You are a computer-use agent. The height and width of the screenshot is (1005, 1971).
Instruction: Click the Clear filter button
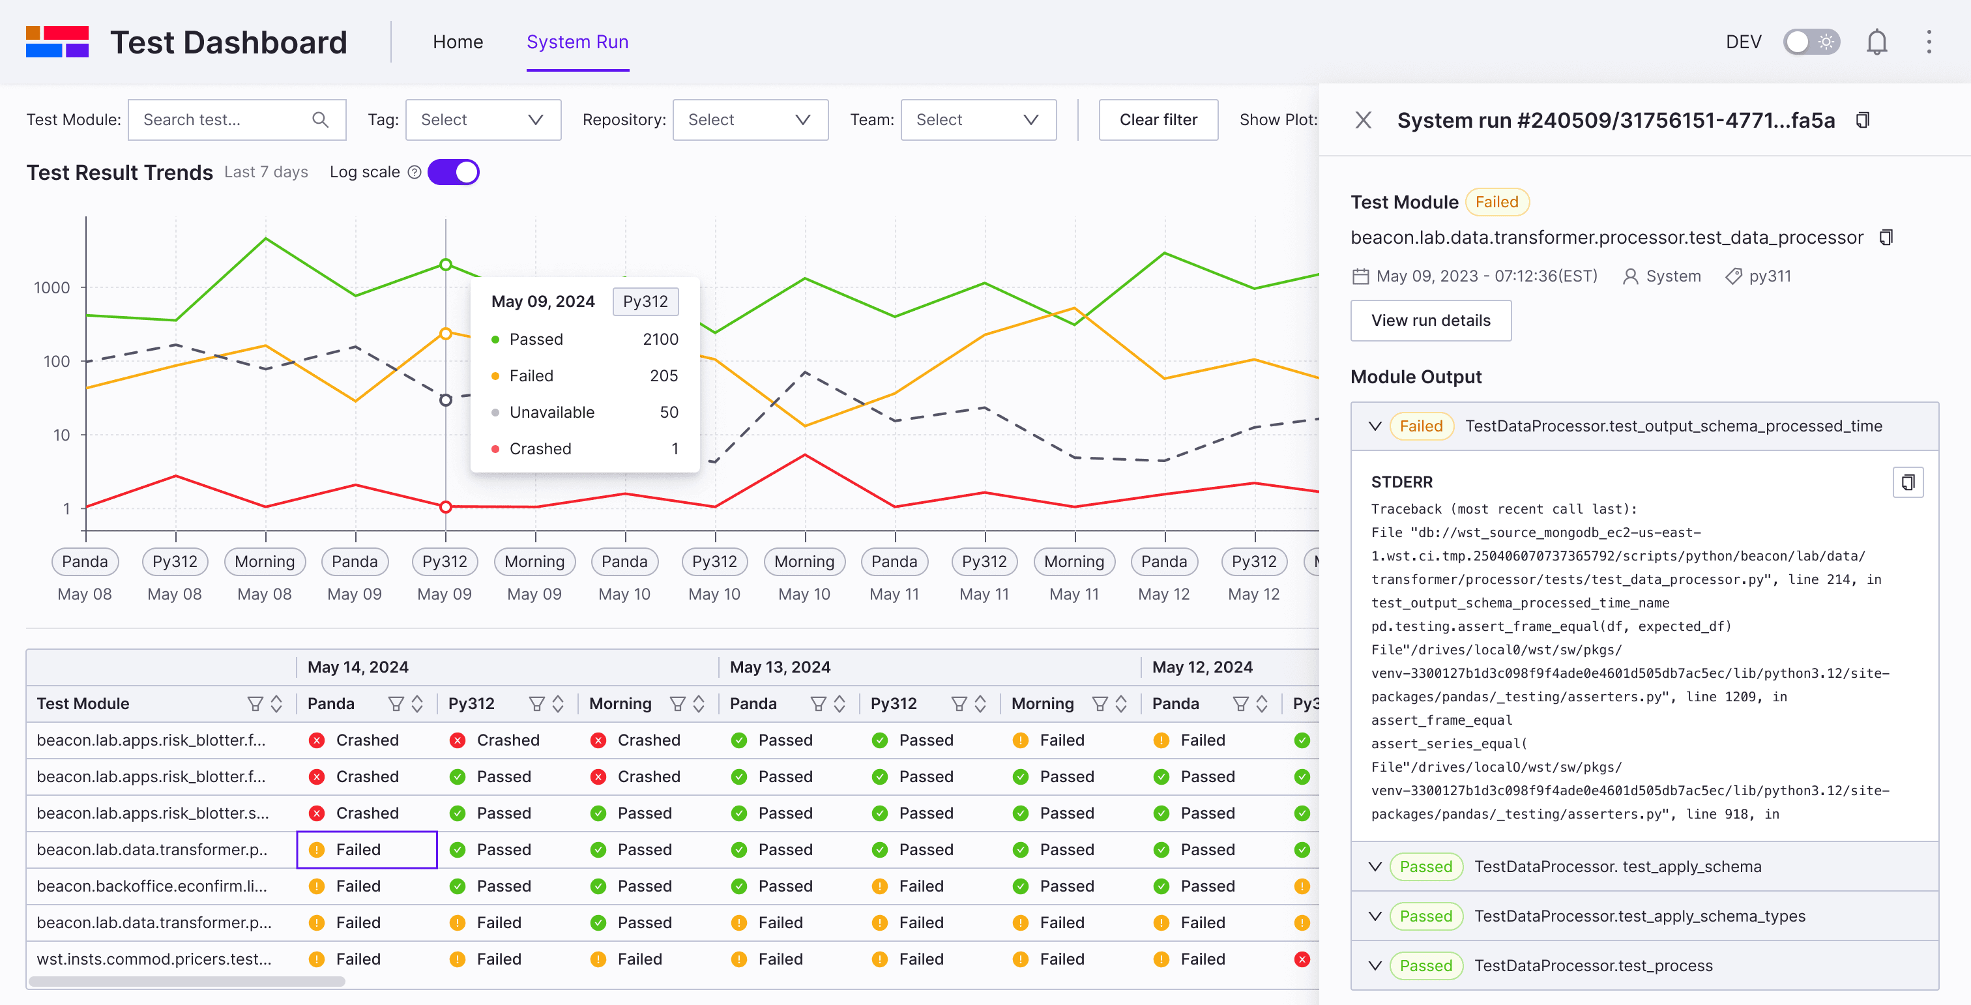[1158, 120]
